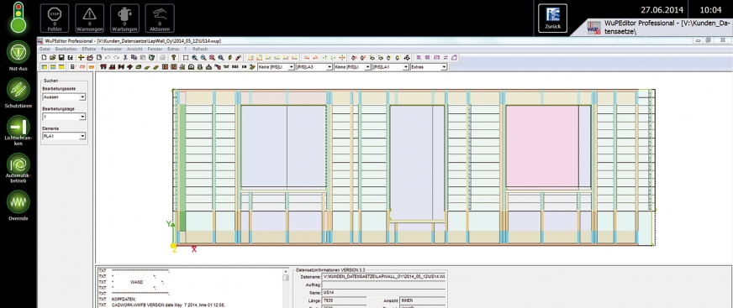Open the Bearbeitungslage dropdown
733x308 pixels.
(x=64, y=117)
